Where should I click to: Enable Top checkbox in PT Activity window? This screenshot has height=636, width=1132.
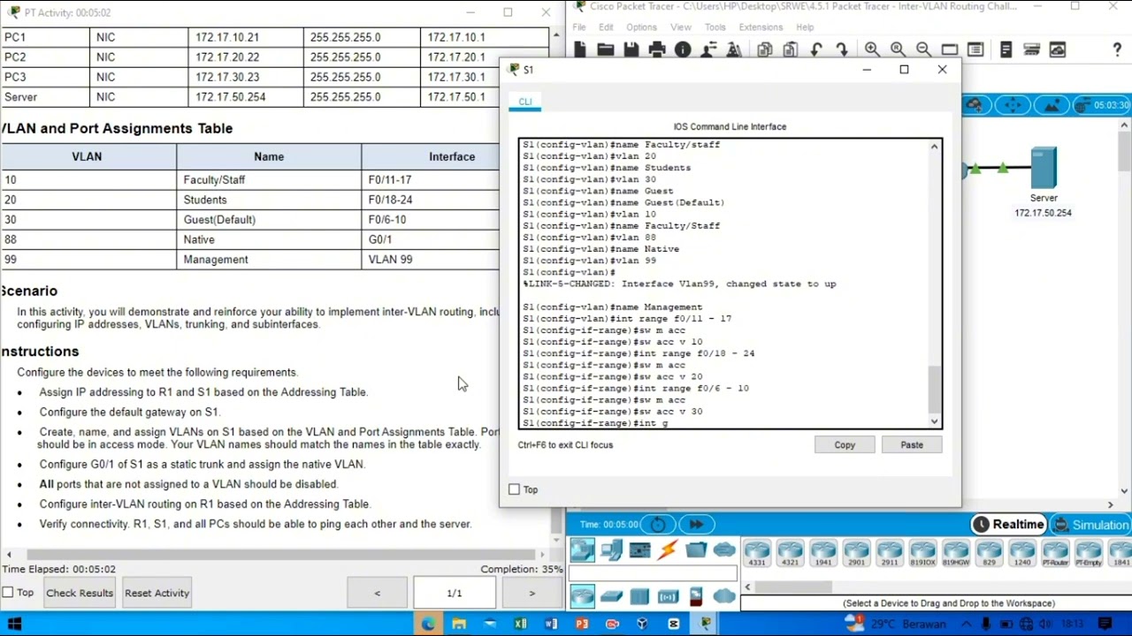point(8,593)
